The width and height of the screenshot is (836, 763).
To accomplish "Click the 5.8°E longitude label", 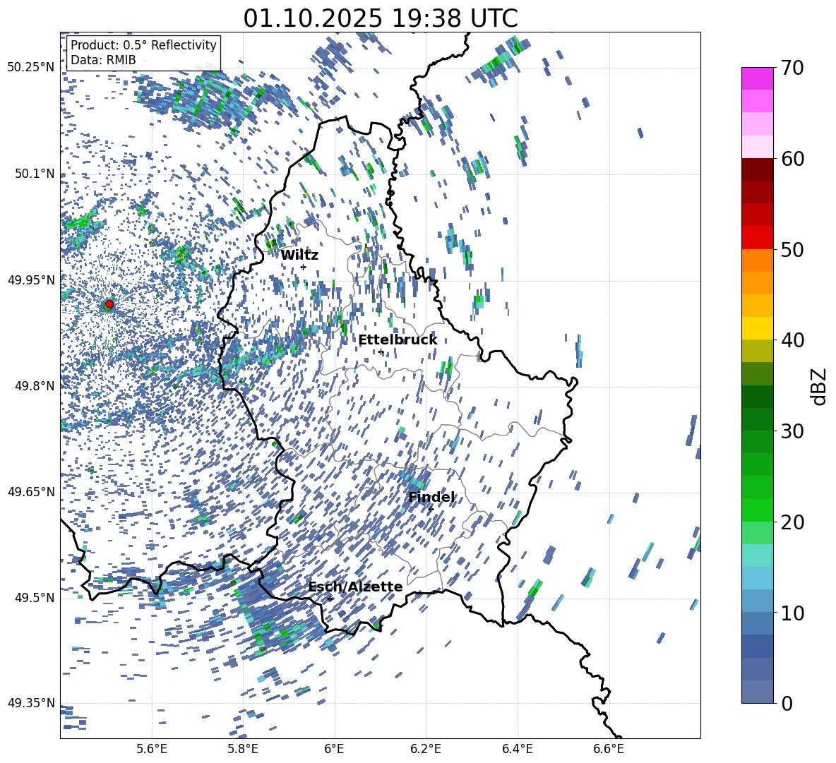I will (243, 749).
